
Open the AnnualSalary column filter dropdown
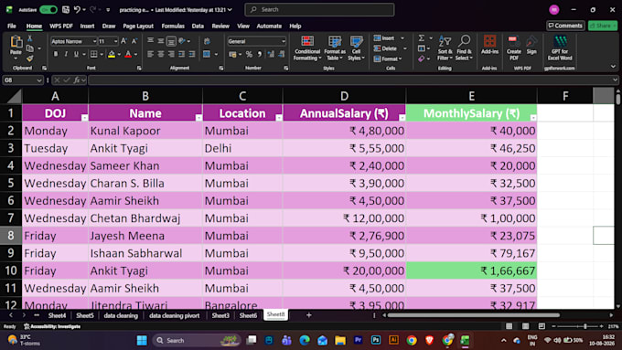402,117
